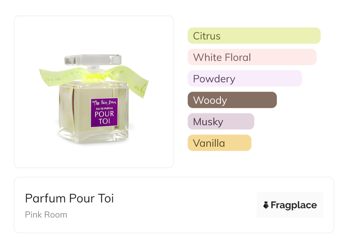Click the Pink Room brand name
The image size is (348, 247).
(46, 215)
